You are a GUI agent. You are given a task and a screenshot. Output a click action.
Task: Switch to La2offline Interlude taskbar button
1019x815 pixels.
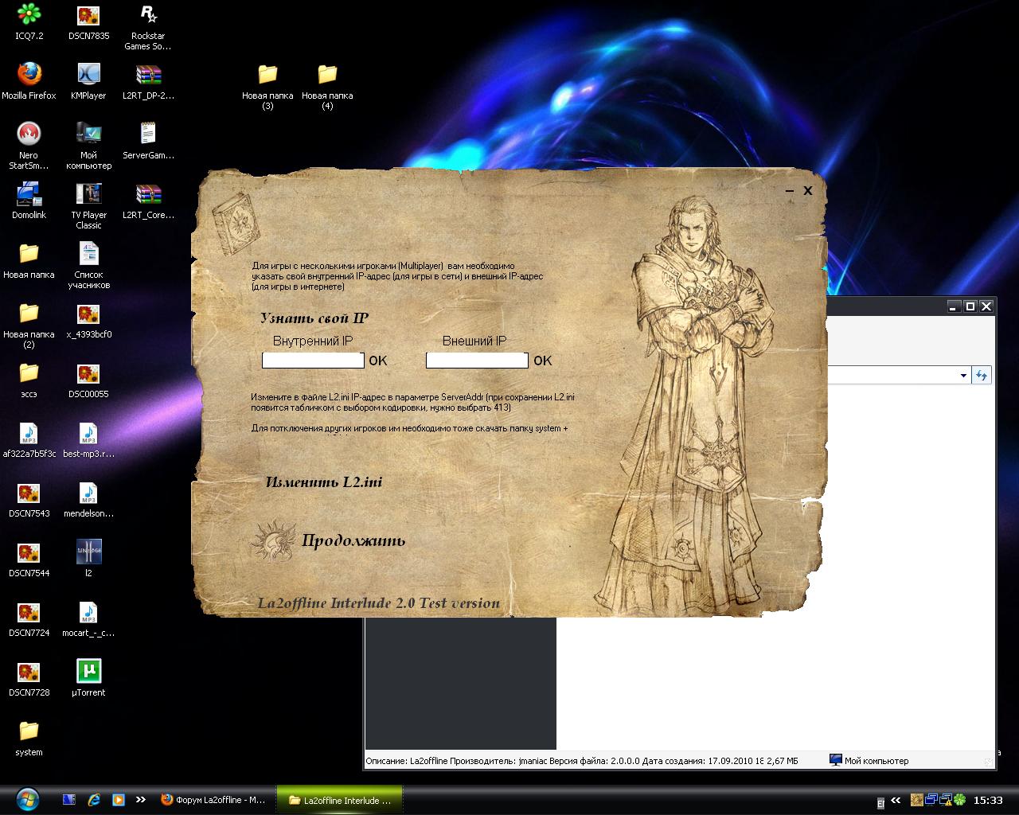pyautogui.click(x=339, y=800)
